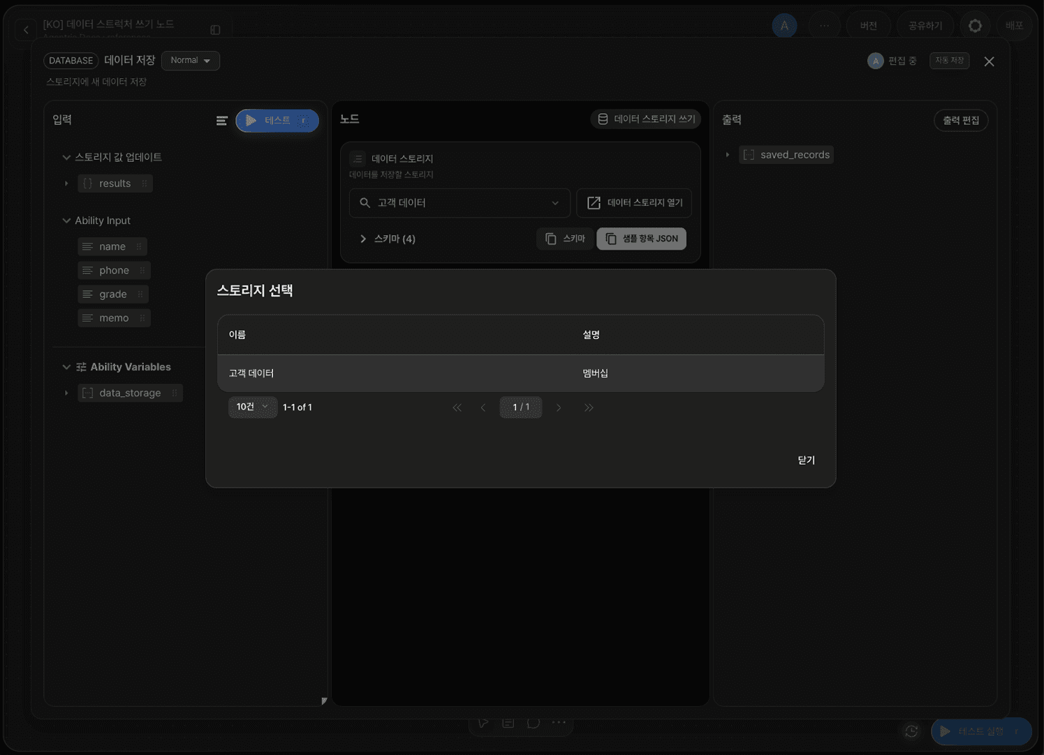Image resolution: width=1044 pixels, height=755 pixels.
Task: Click the bracket icon on data_storage chip
Action: point(87,393)
